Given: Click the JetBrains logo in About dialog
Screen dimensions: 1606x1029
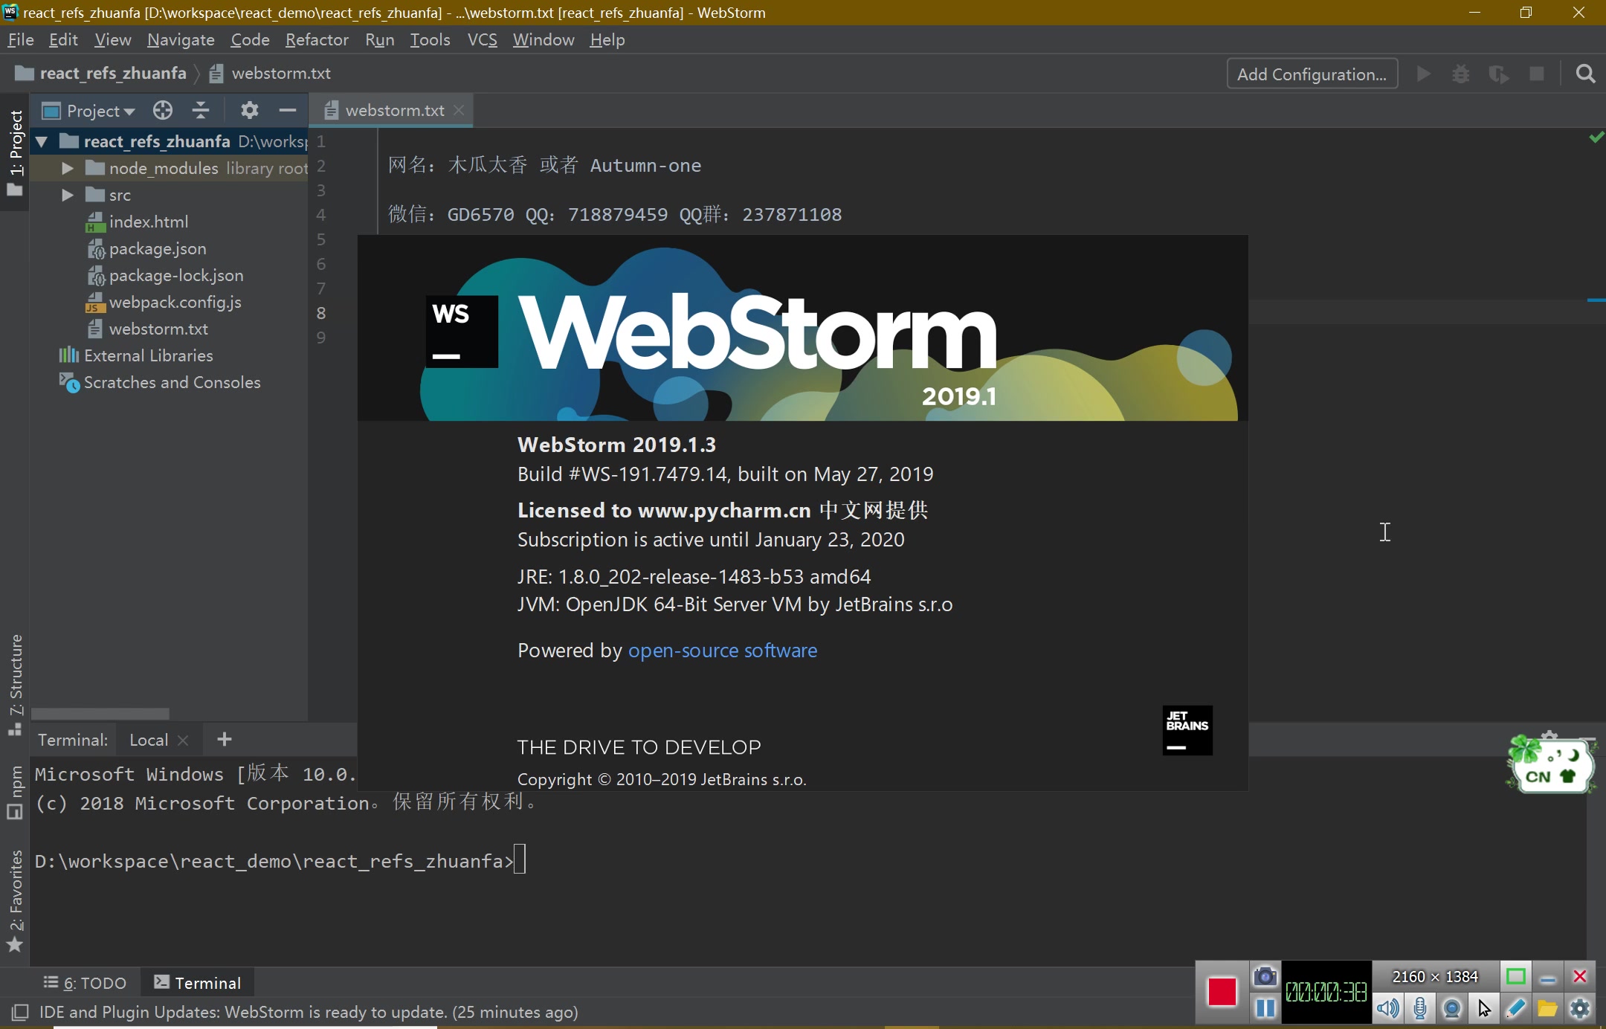Looking at the screenshot, I should click(x=1187, y=730).
